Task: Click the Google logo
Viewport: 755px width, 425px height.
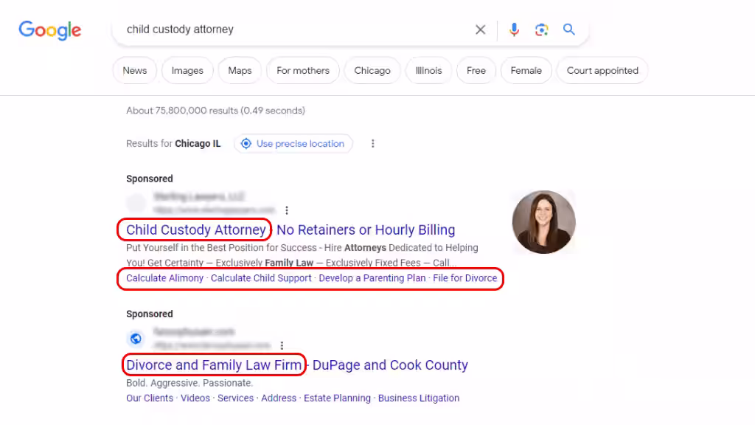Action: (x=50, y=30)
